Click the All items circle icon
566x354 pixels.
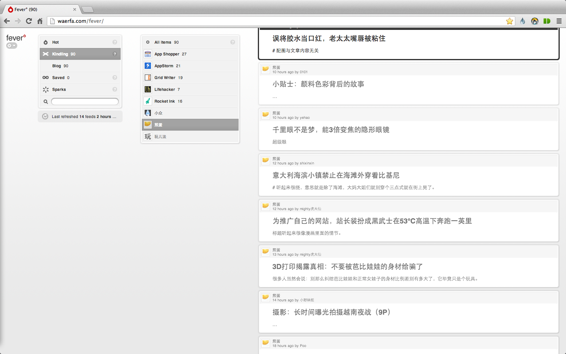[x=148, y=42]
